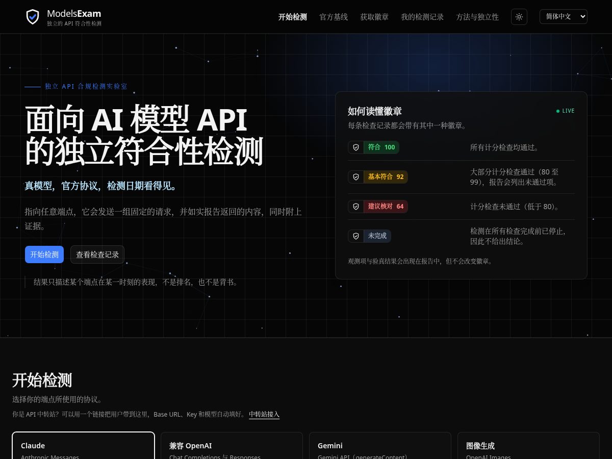Open the 我的检测记录 nav item
612x459 pixels.
click(422, 17)
